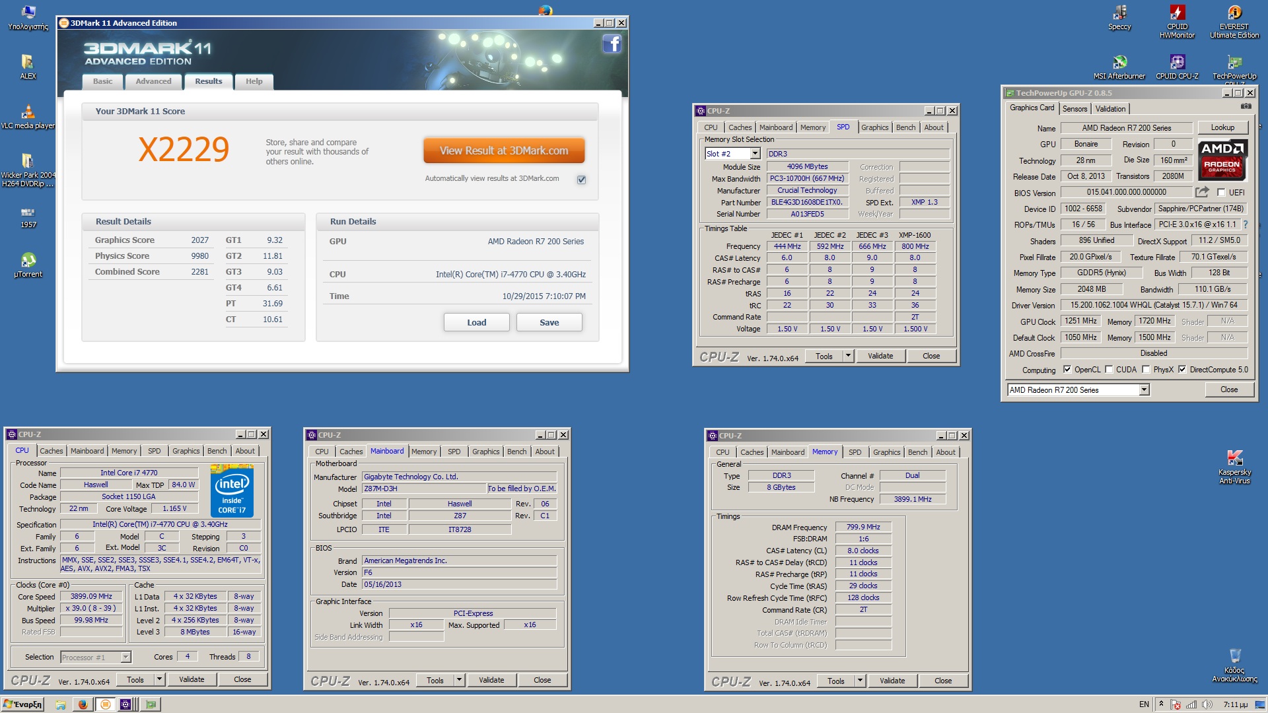Open the Help tab in 3DMark
Viewport: 1268px width, 713px height.
254,82
